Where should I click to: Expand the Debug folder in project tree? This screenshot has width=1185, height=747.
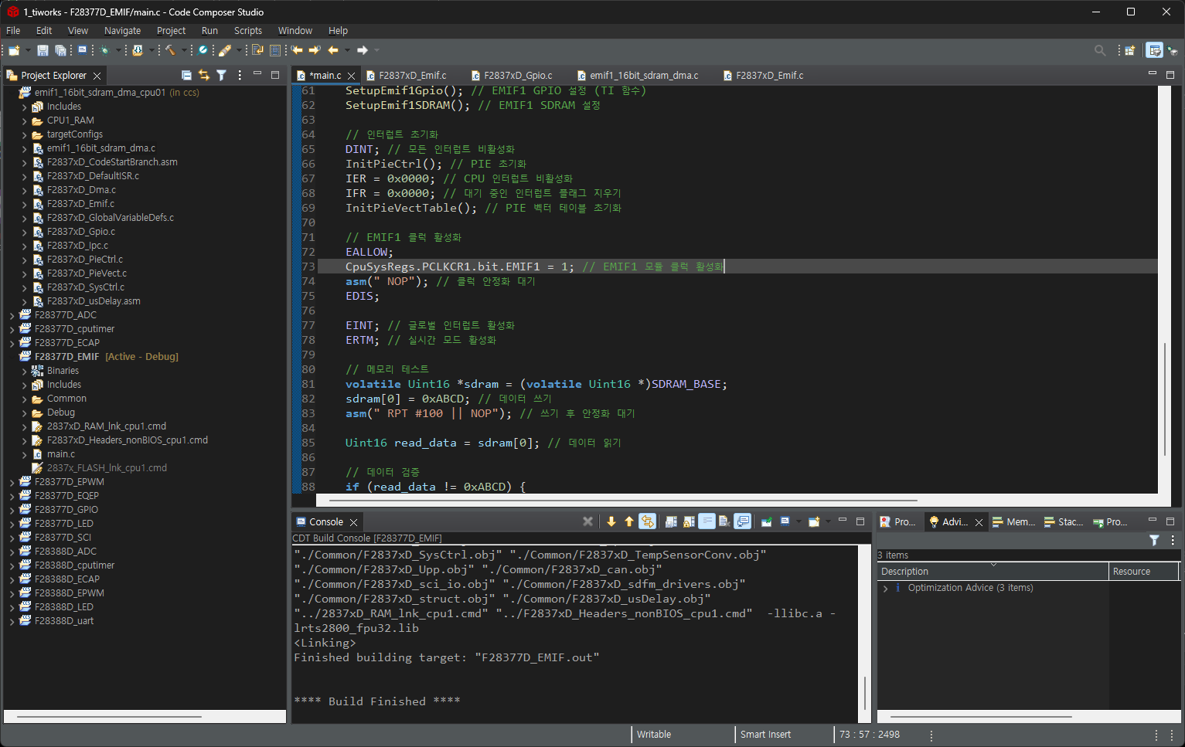tap(24, 413)
